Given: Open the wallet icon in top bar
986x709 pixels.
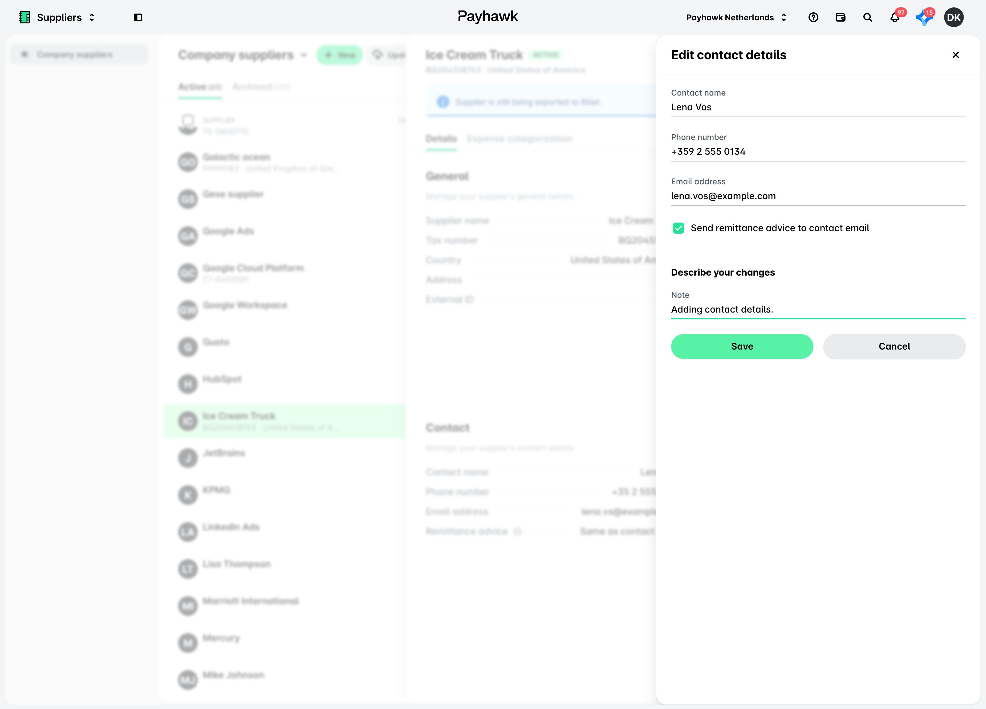Looking at the screenshot, I should point(840,17).
